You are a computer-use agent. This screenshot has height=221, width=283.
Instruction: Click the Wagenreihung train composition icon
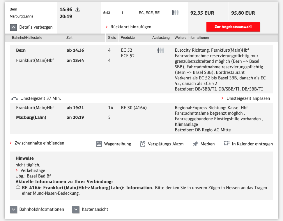(x=99, y=144)
